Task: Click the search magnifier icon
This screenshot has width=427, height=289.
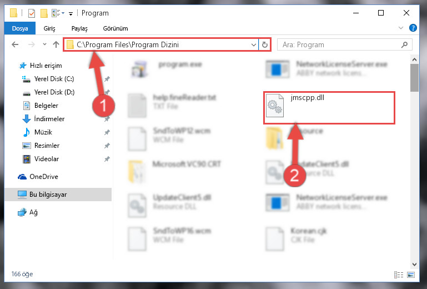Action: tap(404, 44)
